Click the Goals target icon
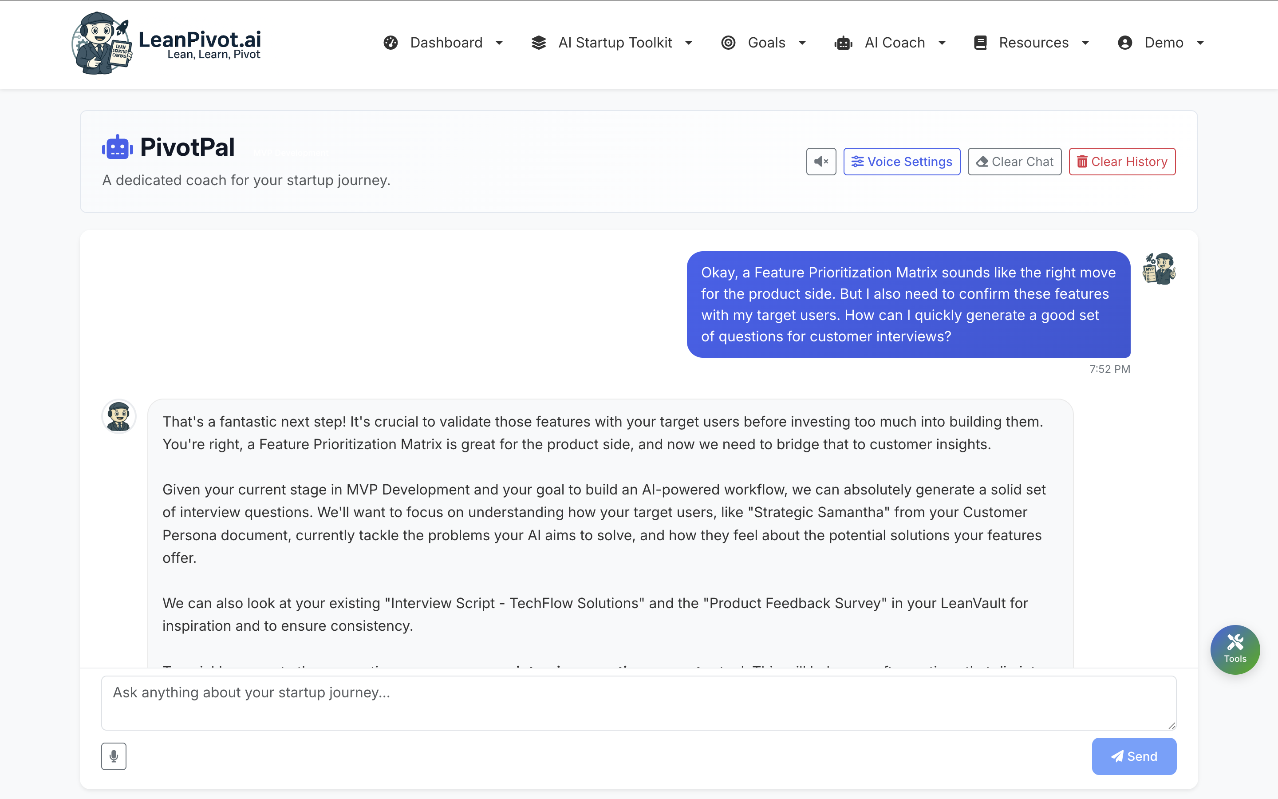Image resolution: width=1278 pixels, height=799 pixels. click(x=729, y=42)
